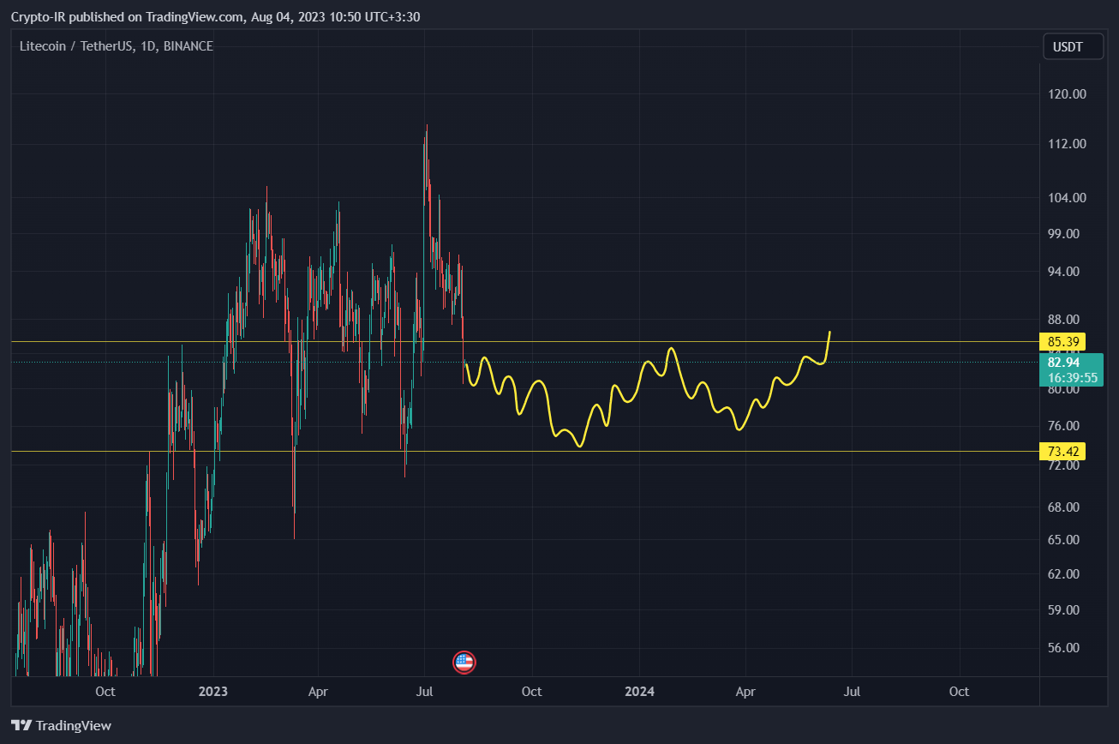Image resolution: width=1119 pixels, height=744 pixels.
Task: Click the 68.00 price axis label
Action: 1064,507
